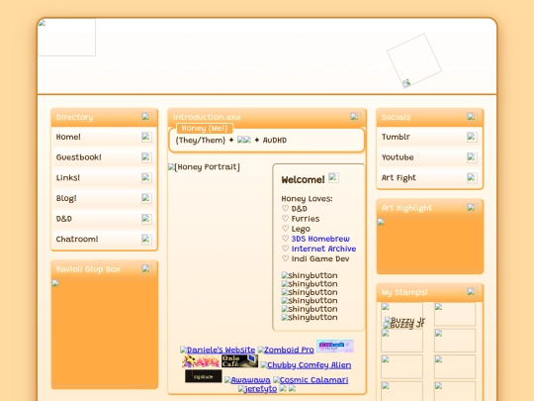Click the Art Highlight header icon
The width and height of the screenshot is (534, 401).
point(472,207)
